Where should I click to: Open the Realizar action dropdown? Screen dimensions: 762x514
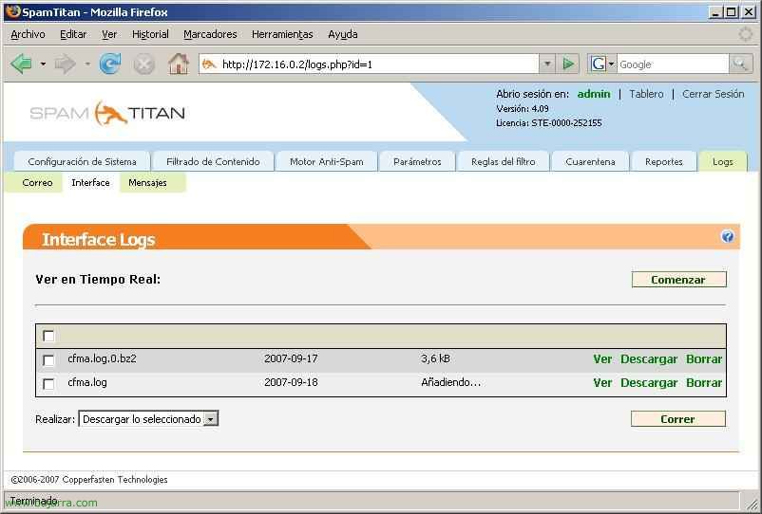[149, 419]
